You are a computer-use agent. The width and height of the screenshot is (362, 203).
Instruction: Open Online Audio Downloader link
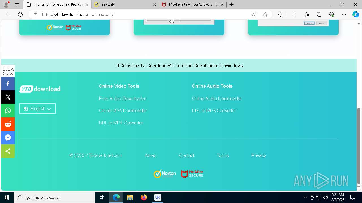pos(217,98)
